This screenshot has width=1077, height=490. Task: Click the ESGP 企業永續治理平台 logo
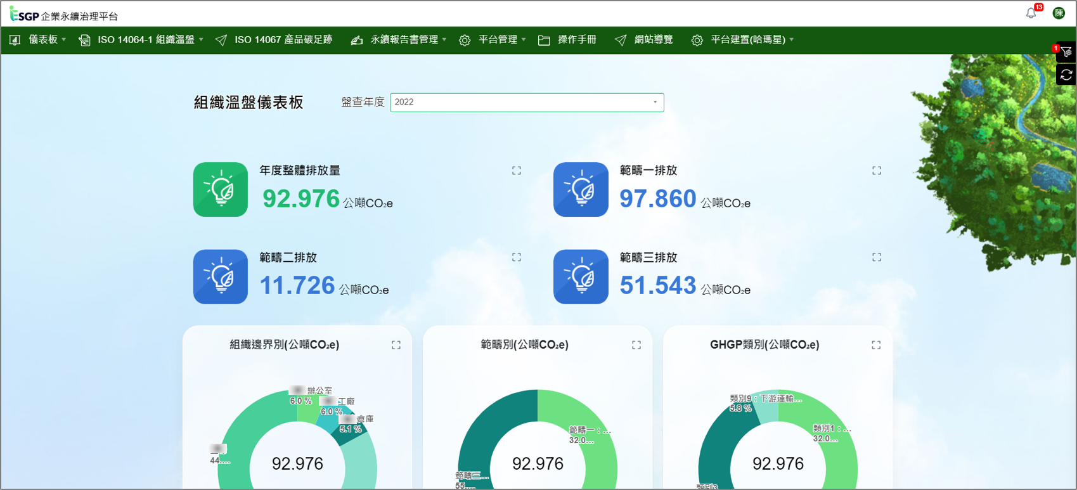tap(63, 14)
